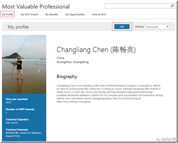Click the First year awarded label
The height and width of the screenshot is (143, 178).
point(17,99)
